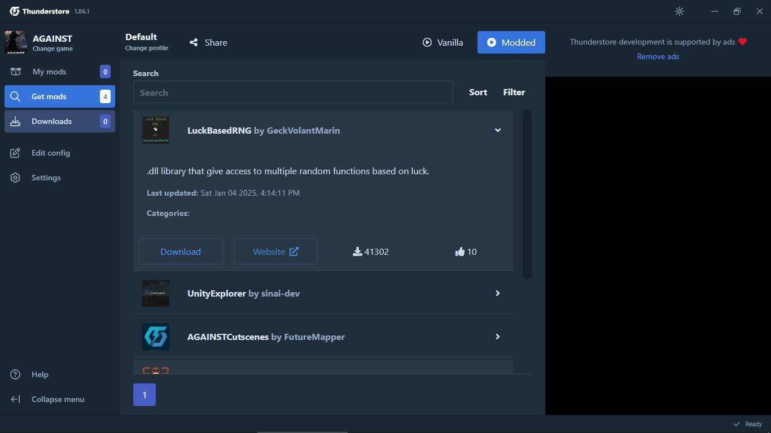
Task: Click the Get mods count badge 4
Action: tap(105, 96)
